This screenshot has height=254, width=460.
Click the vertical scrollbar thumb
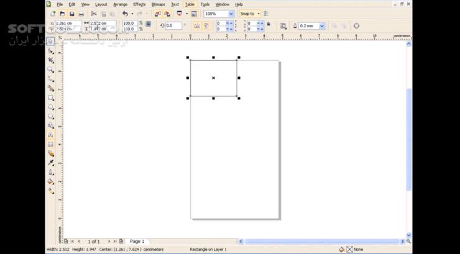(409, 140)
